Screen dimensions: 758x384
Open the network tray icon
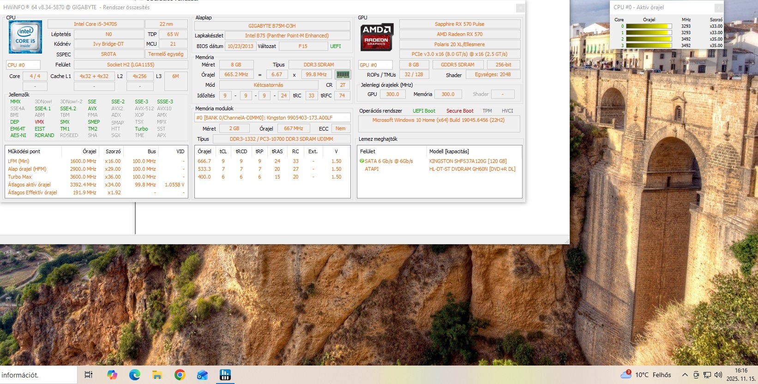click(x=707, y=375)
